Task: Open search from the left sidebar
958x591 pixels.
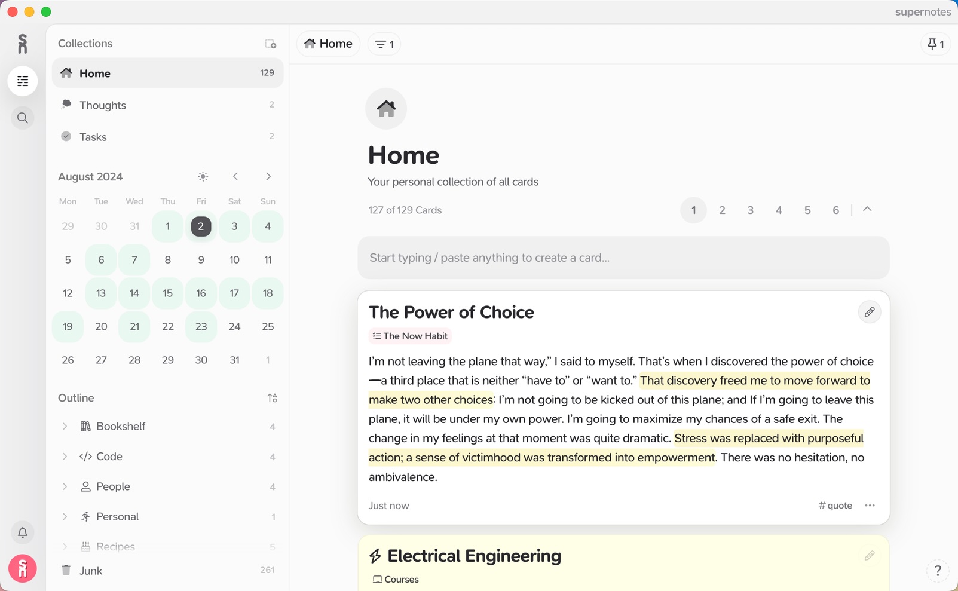Action: 22,118
